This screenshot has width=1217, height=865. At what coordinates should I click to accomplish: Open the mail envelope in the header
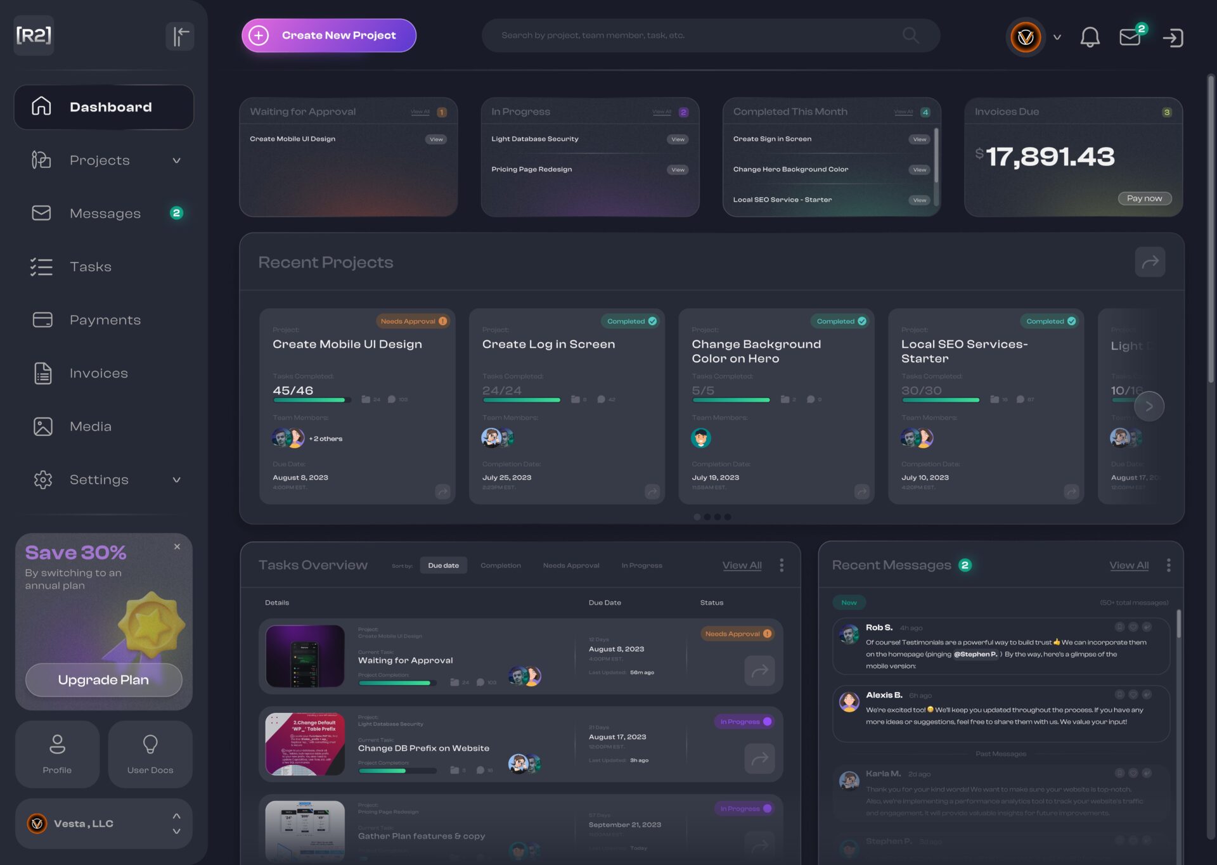click(x=1130, y=37)
